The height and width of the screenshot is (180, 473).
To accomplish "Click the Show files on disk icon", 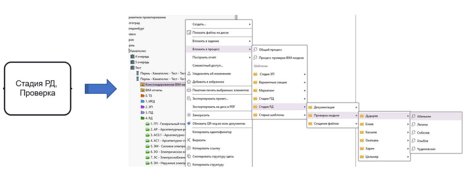I will pyautogui.click(x=189, y=33).
